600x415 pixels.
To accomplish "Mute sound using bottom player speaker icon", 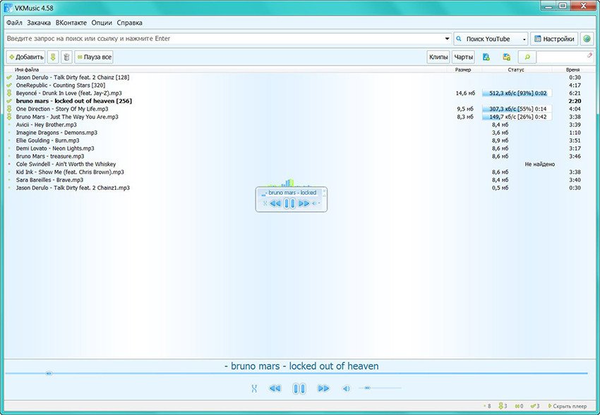I will click(x=346, y=388).
